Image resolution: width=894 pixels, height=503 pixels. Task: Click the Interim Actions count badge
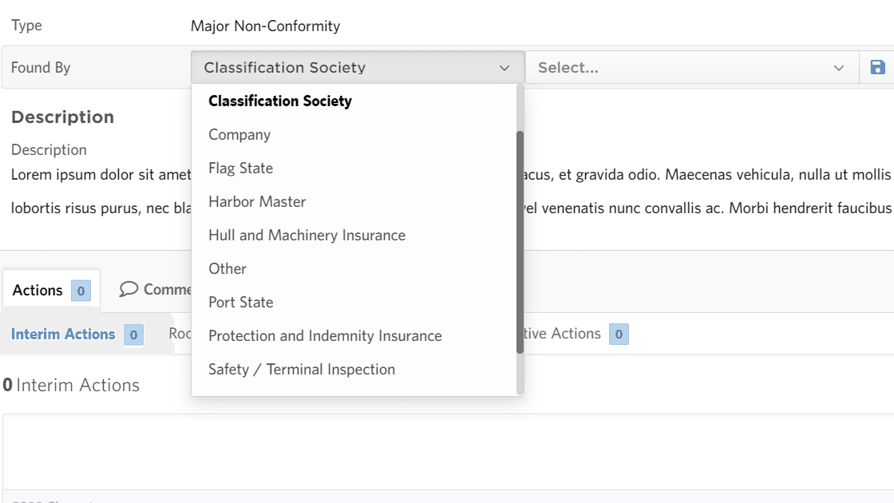click(134, 335)
